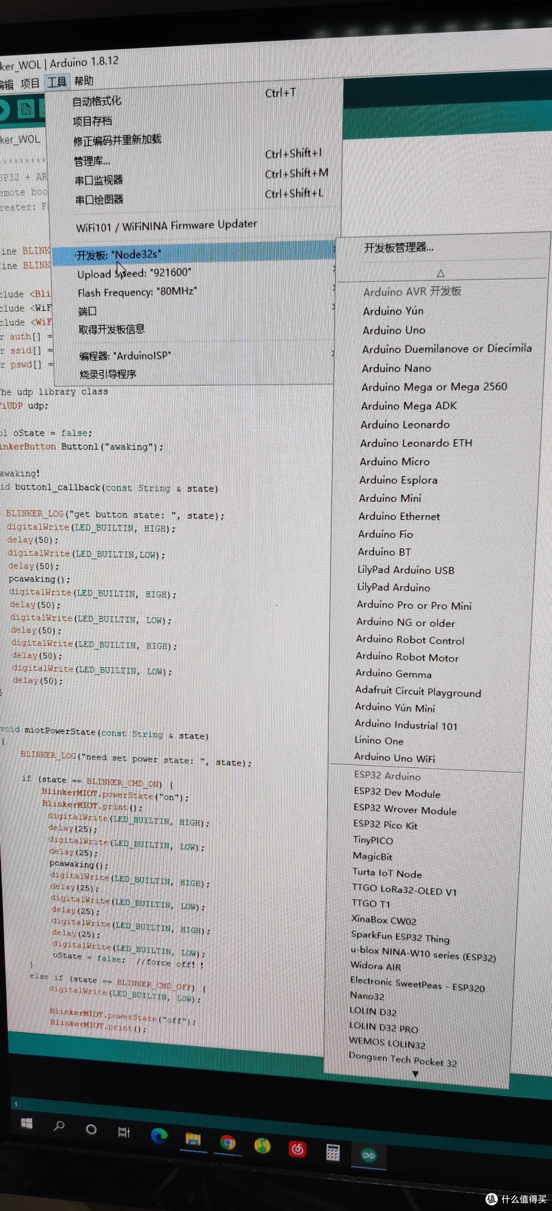The width and height of the screenshot is (552, 1211).
Task: Expand the 端口 port submenu arrow
Action: point(334,307)
